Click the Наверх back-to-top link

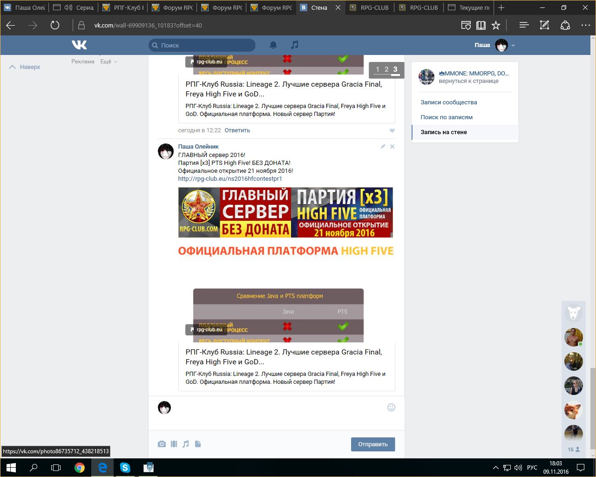[25, 67]
